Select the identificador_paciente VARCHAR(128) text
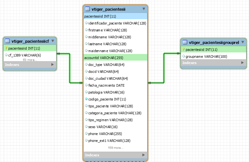249x162 pixels. pyautogui.click(x=117, y=23)
